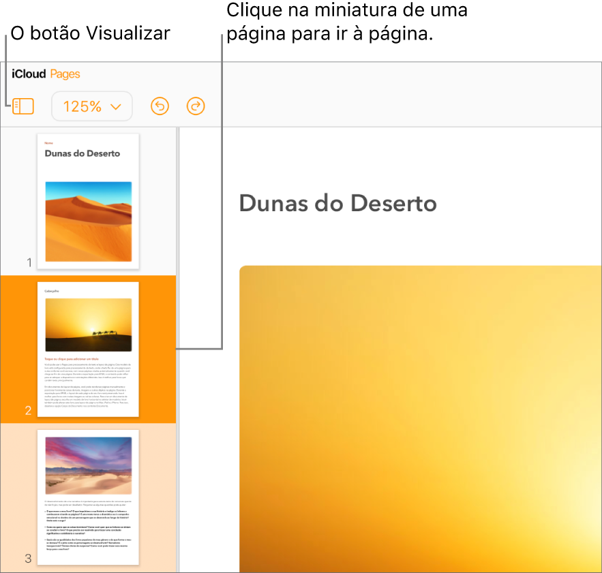The image size is (602, 573).
Task: Click the Pages label in header
Action: click(x=65, y=74)
